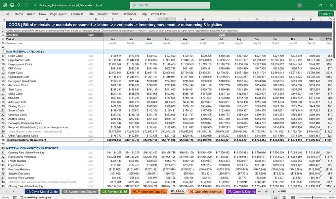Click the previous sheet navigation arrow
336x199 pixels.
coord(6,192)
